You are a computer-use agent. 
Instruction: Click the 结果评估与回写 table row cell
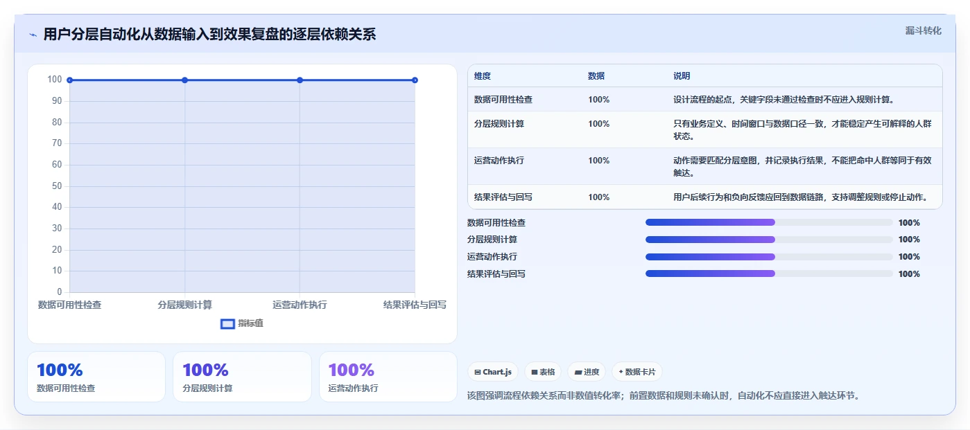click(503, 197)
